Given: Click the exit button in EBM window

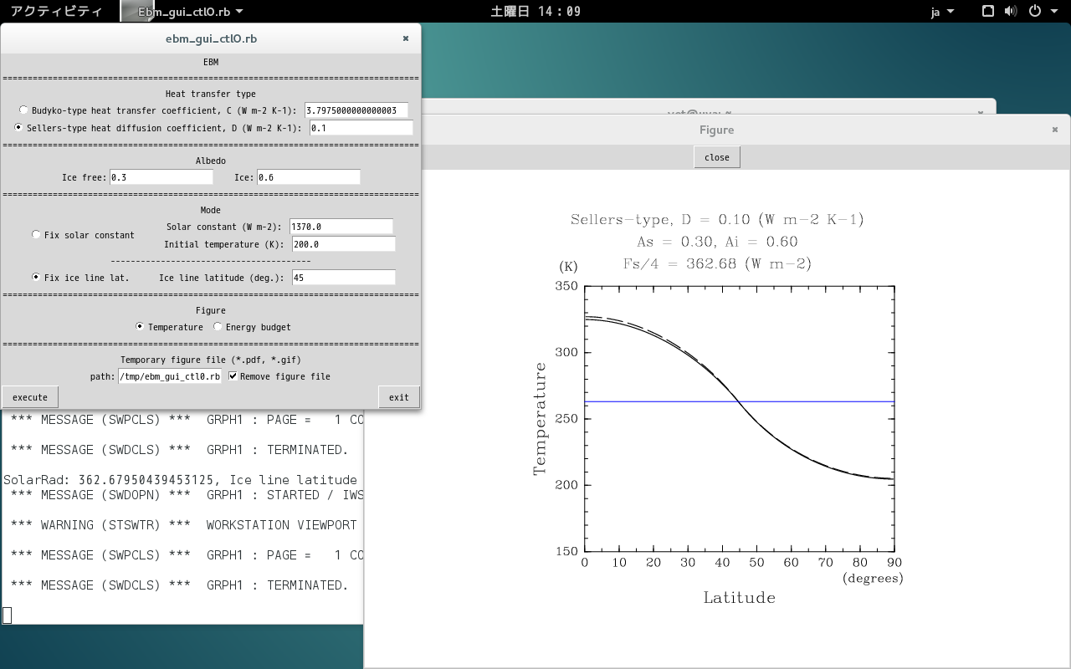Looking at the screenshot, I should (x=398, y=397).
